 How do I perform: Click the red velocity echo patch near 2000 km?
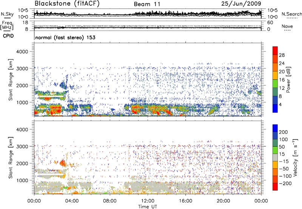click(63, 163)
